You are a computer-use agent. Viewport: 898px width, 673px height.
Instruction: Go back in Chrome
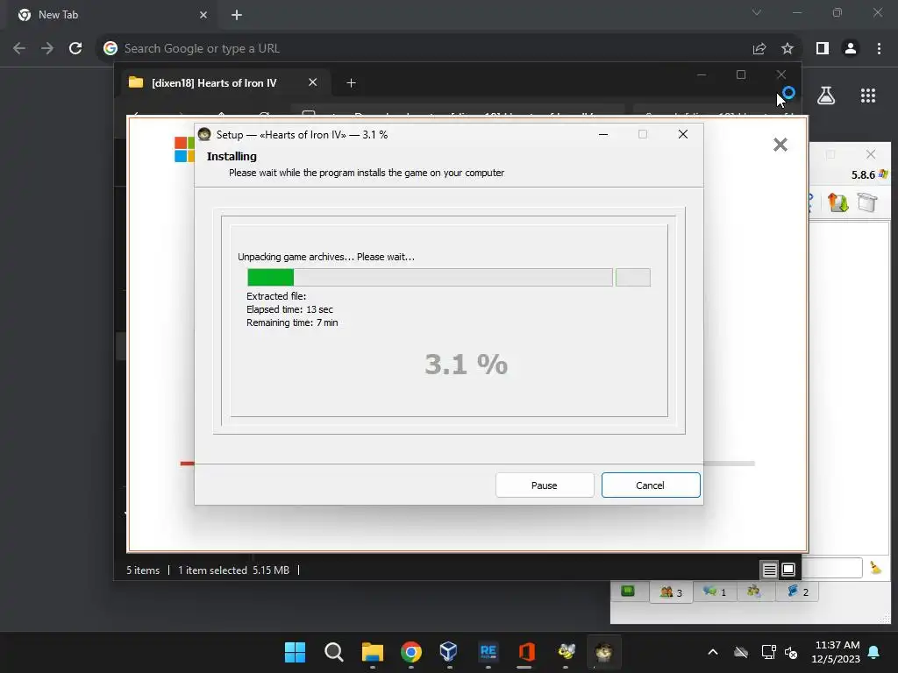[19, 49]
